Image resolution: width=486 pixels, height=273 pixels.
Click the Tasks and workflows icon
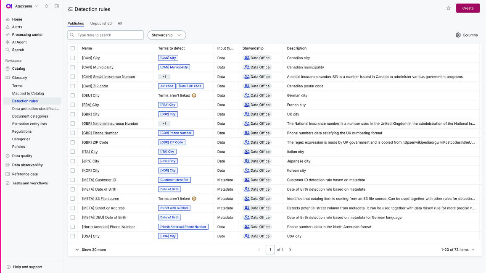point(8,183)
